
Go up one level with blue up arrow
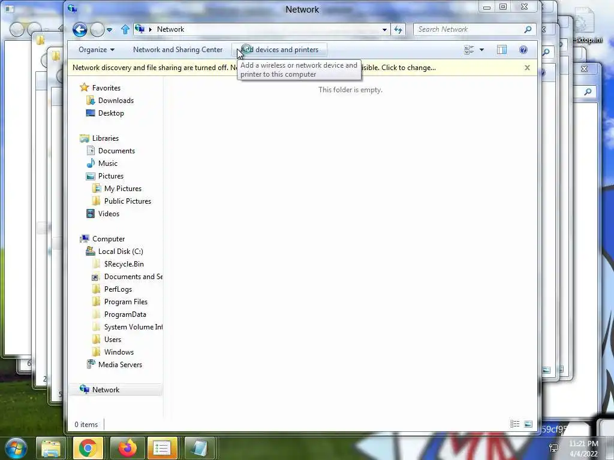(125, 29)
